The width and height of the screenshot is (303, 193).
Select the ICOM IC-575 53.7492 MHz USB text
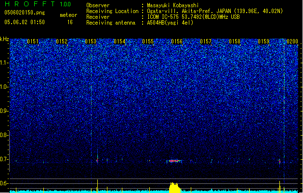[x=194, y=17]
